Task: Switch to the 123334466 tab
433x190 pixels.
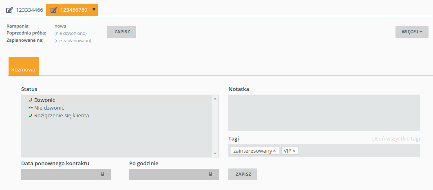Action: pos(24,10)
